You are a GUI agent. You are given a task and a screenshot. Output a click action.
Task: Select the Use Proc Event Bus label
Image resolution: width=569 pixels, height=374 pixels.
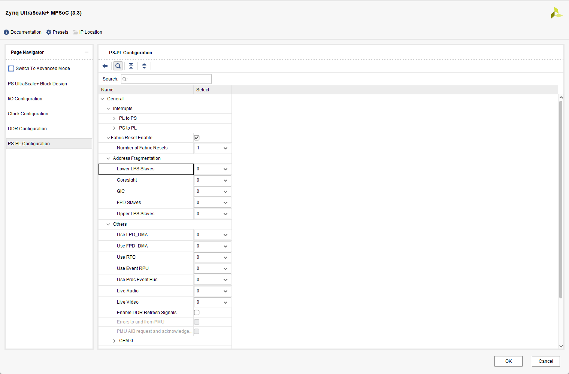click(x=137, y=280)
